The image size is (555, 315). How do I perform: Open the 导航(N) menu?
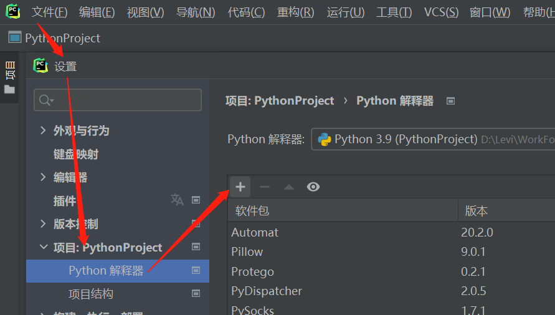coord(196,12)
